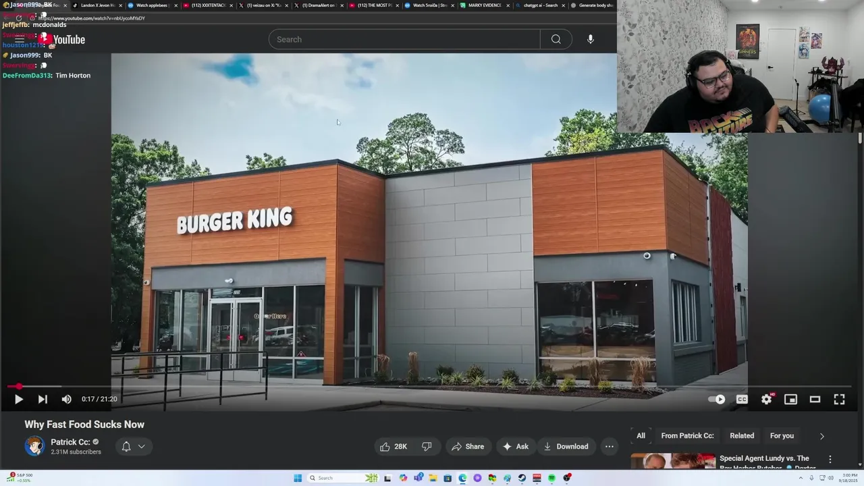The width and height of the screenshot is (864, 486).
Task: Switch to Generate body tab
Action: pos(593,5)
